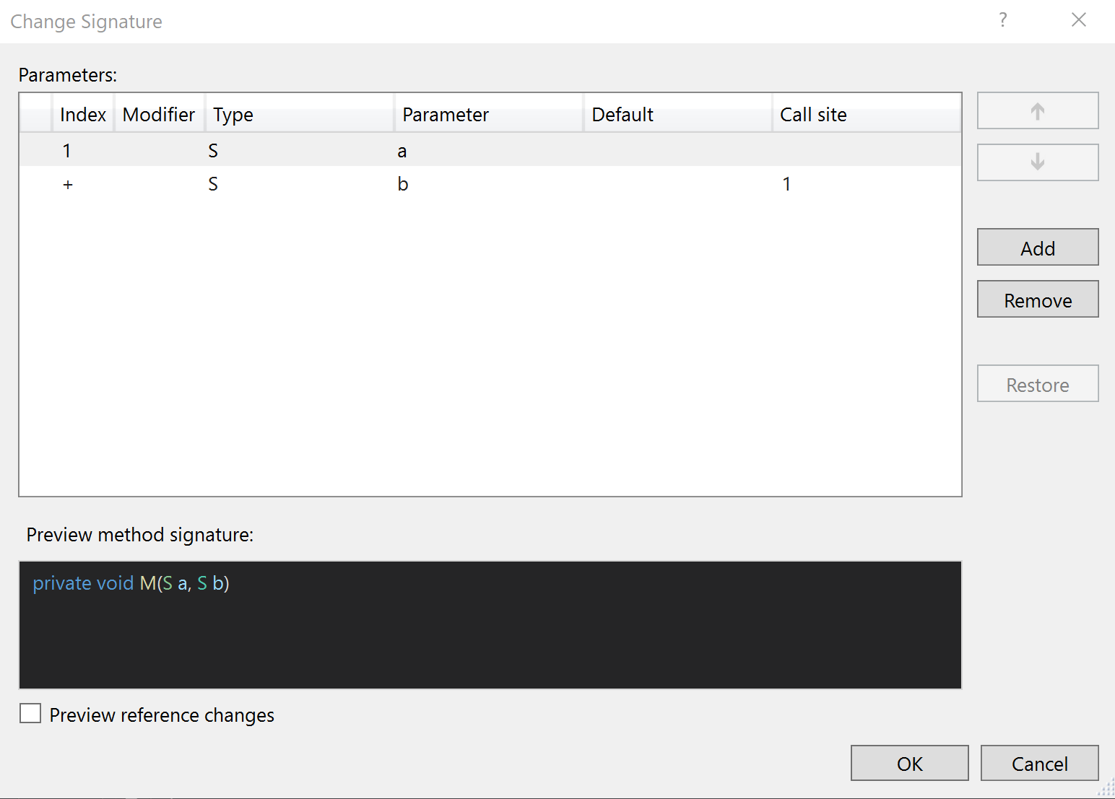This screenshot has width=1115, height=799.
Task: Click the Parameter column header
Action: pyautogui.click(x=445, y=113)
